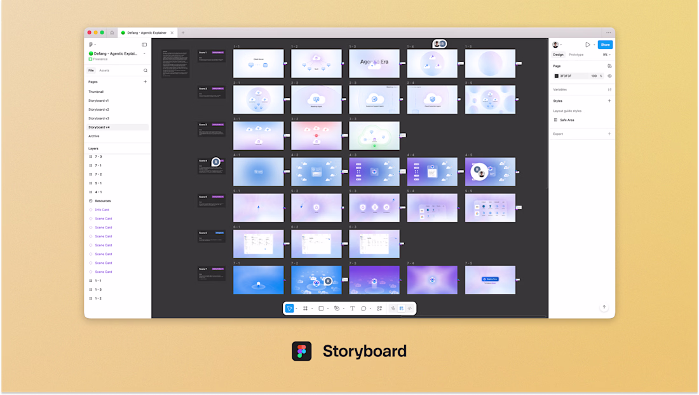The width and height of the screenshot is (699, 395).
Task: Open the window more options ellipsis
Action: [608, 32]
